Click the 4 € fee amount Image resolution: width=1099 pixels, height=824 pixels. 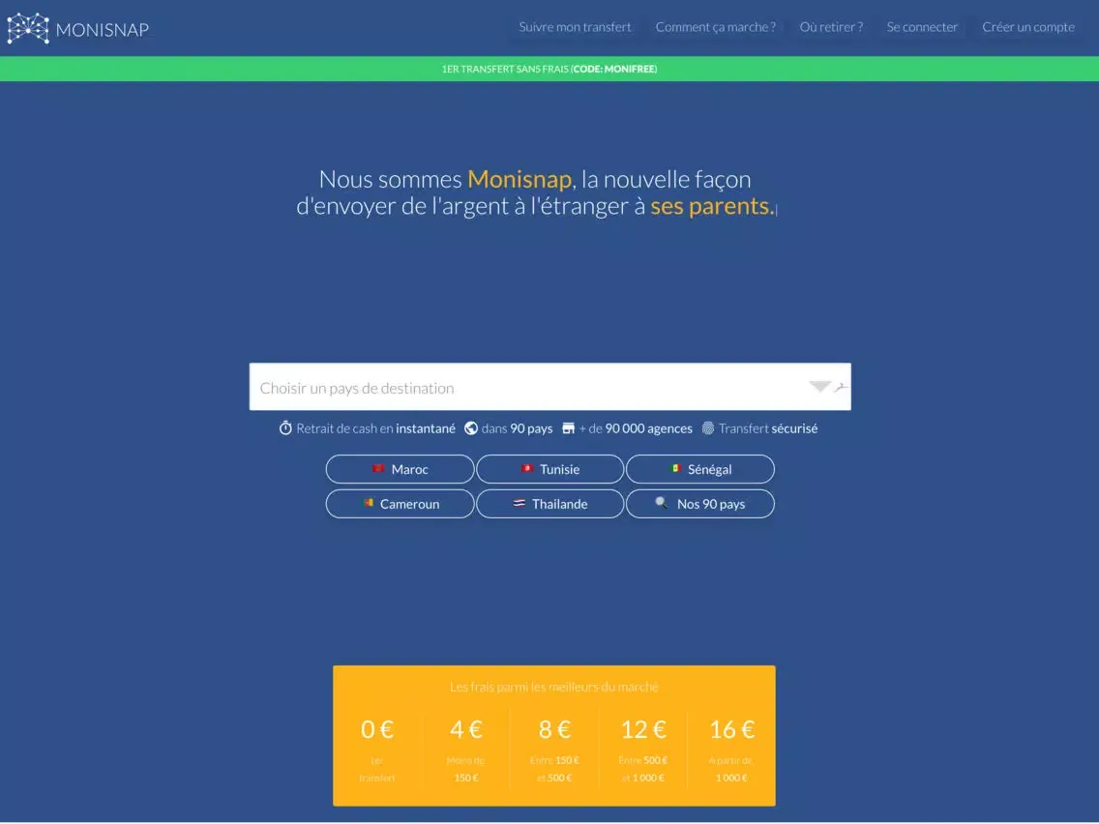tap(466, 729)
